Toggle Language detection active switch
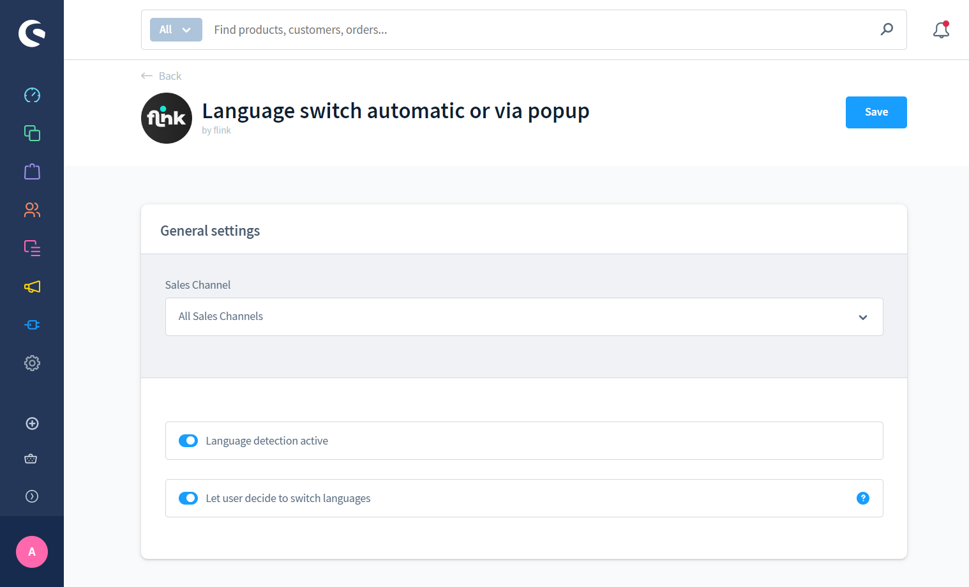The image size is (969, 587). 188,441
